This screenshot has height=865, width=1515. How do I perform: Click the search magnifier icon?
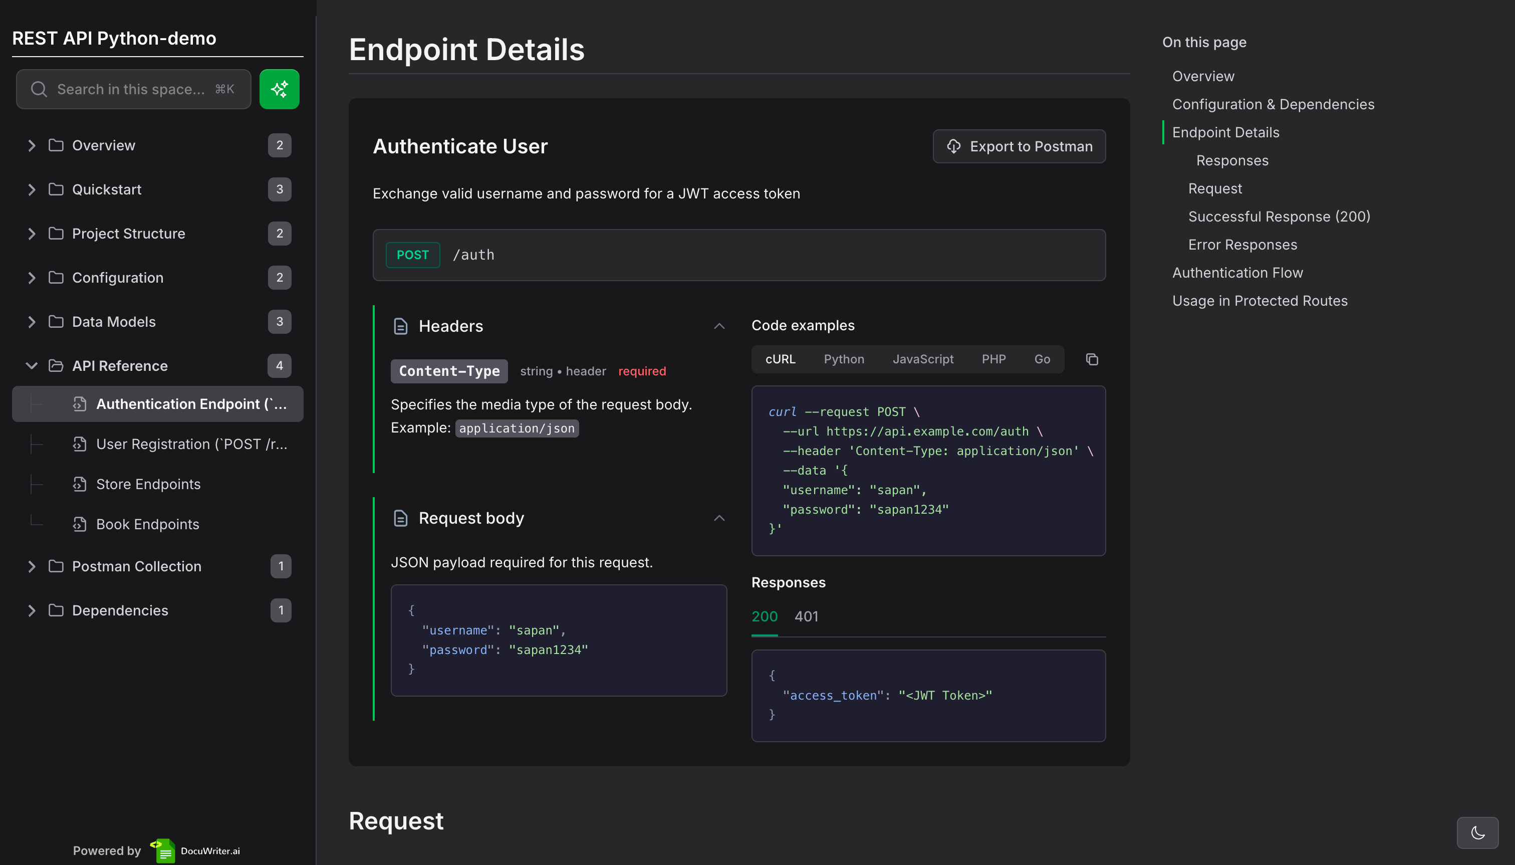pyautogui.click(x=39, y=89)
